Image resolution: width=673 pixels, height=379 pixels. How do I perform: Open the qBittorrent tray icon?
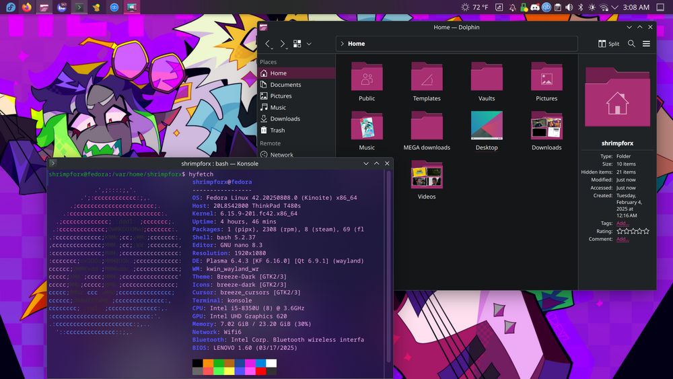(546, 7)
